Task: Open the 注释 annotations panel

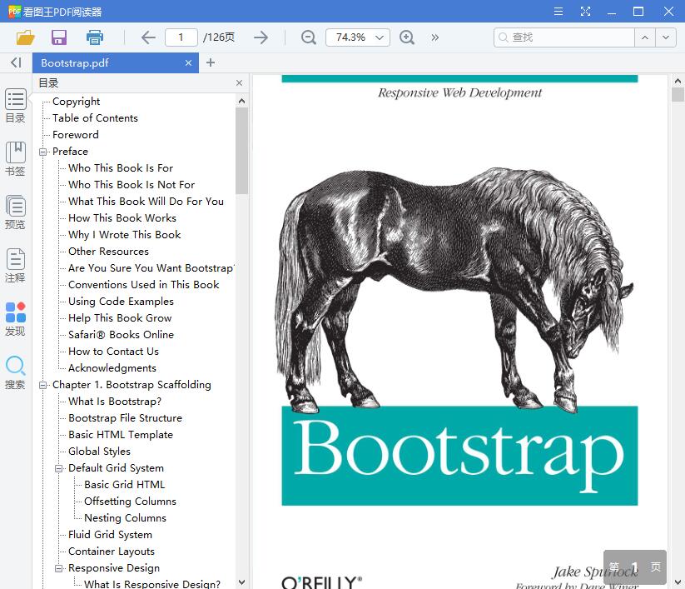Action: tap(15, 262)
